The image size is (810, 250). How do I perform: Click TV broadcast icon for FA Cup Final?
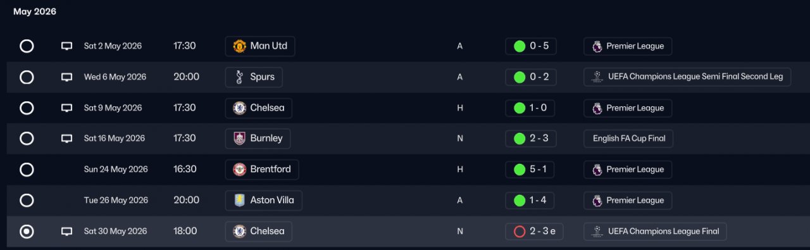(66, 139)
